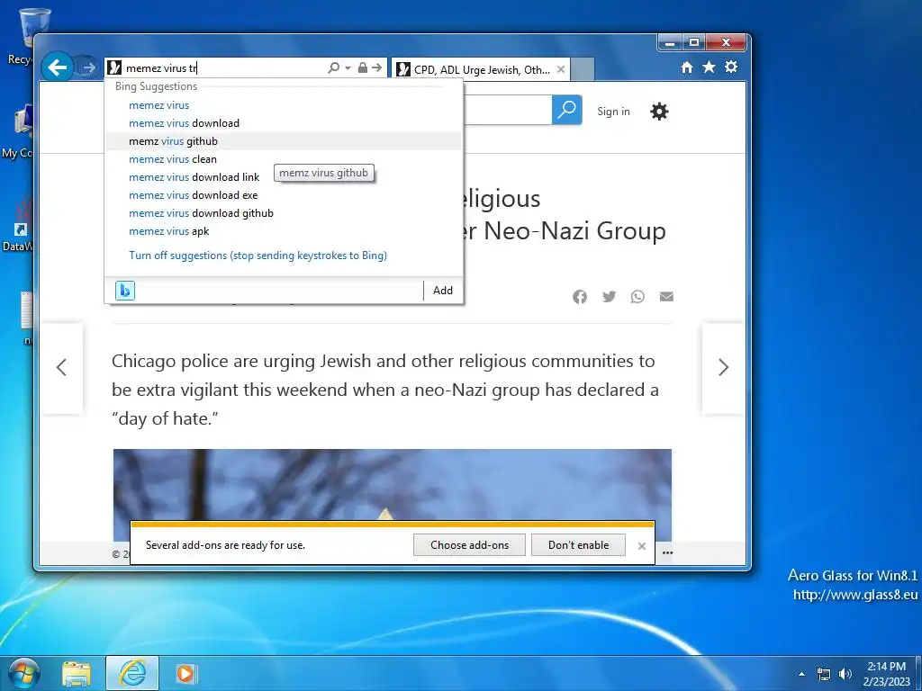Screen dimensions: 922x691
Task: Close the CPD, ADL Urge Jewish tab
Action: coord(561,69)
